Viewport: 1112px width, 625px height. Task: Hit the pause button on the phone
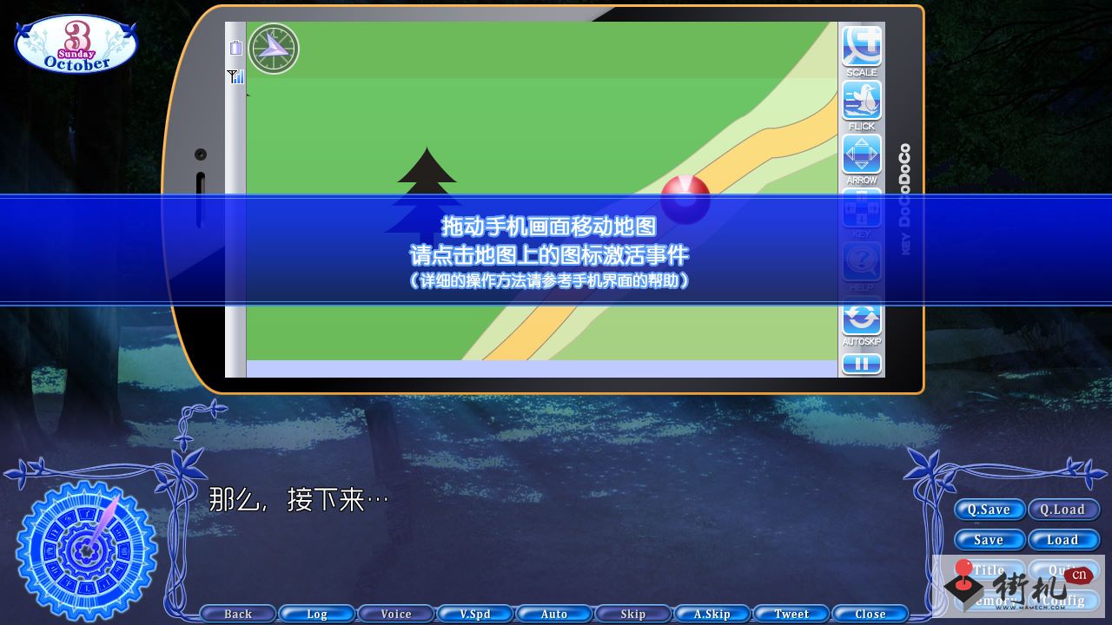pyautogui.click(x=862, y=364)
